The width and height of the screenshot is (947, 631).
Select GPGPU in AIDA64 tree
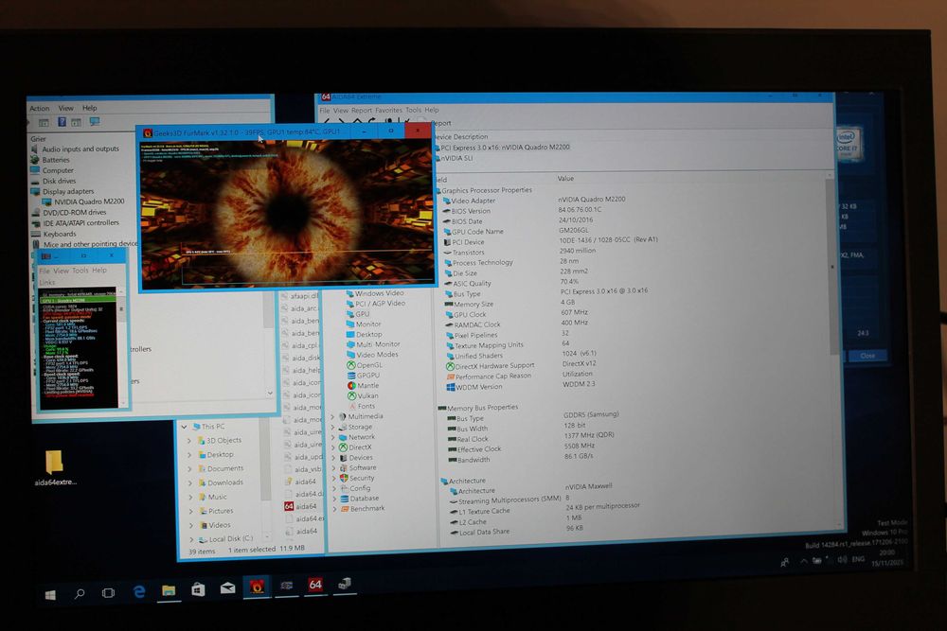coord(363,376)
